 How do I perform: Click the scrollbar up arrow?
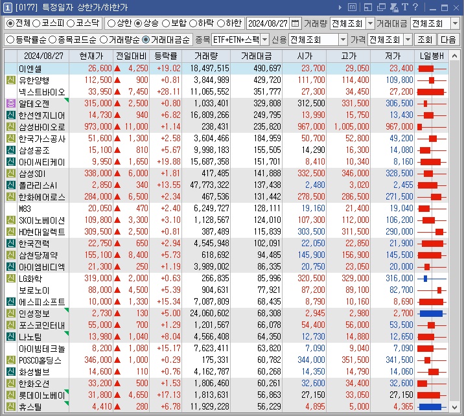tap(454, 56)
